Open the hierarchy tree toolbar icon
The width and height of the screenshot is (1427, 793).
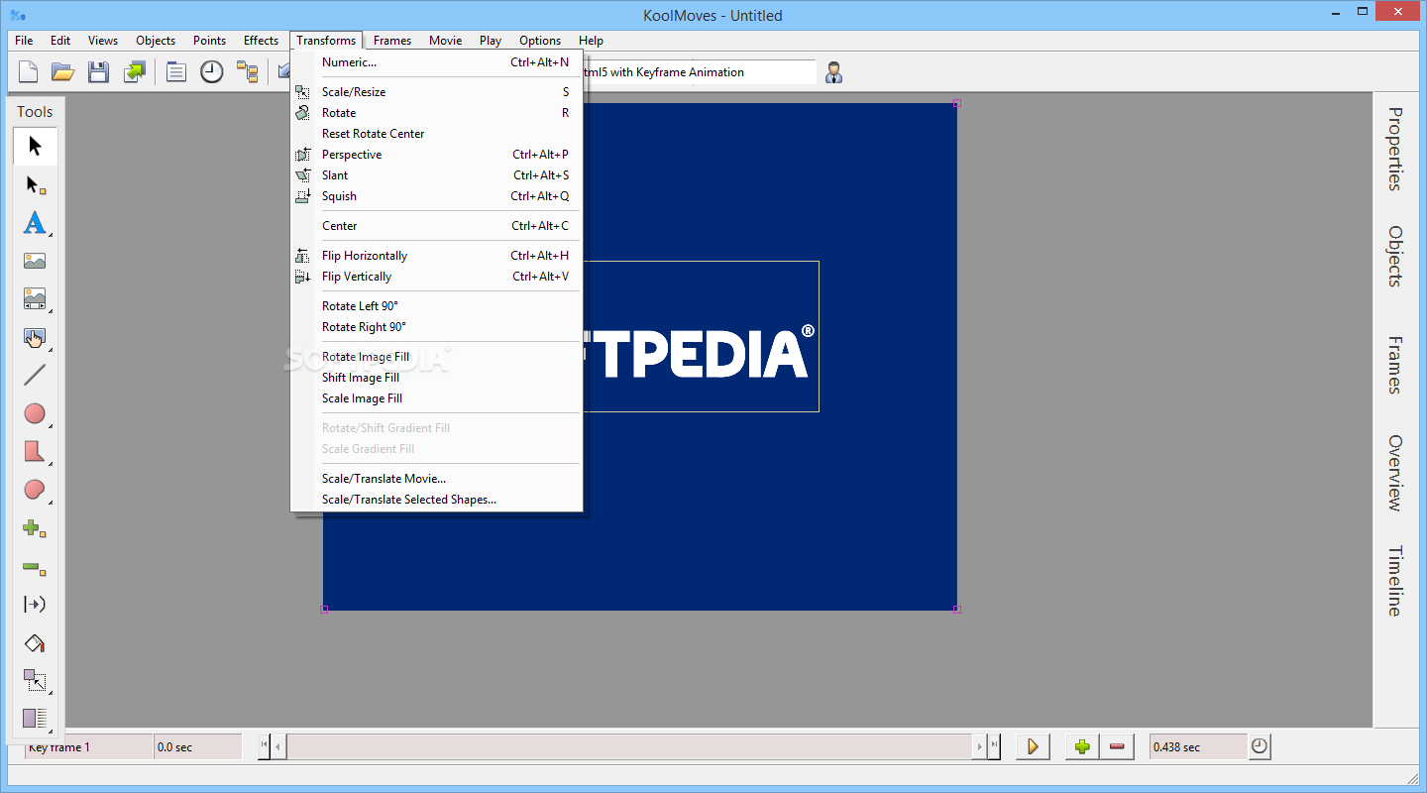tap(247, 71)
